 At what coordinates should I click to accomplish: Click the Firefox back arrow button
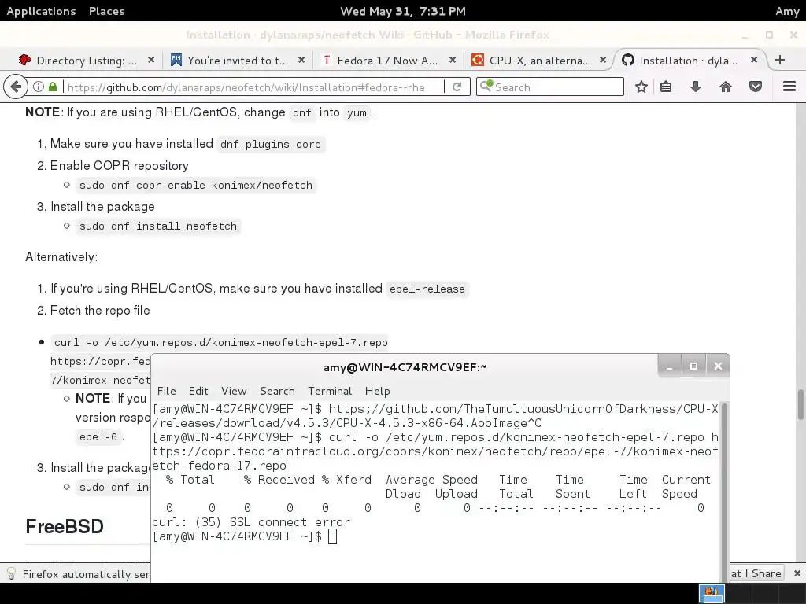tap(16, 87)
